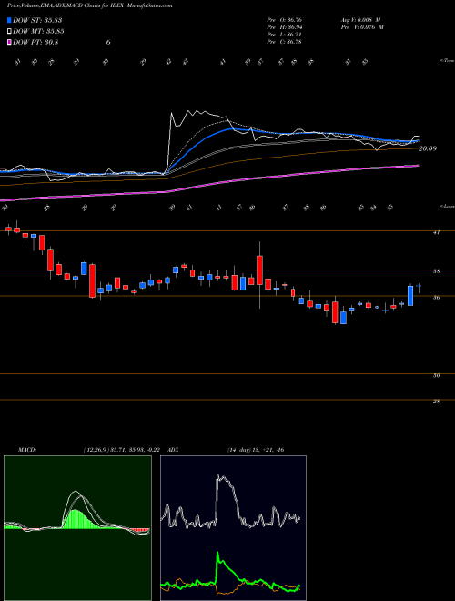Click the magenta DOW PT legend swatch
Viewport: 455px width, 601px height.
point(9,42)
